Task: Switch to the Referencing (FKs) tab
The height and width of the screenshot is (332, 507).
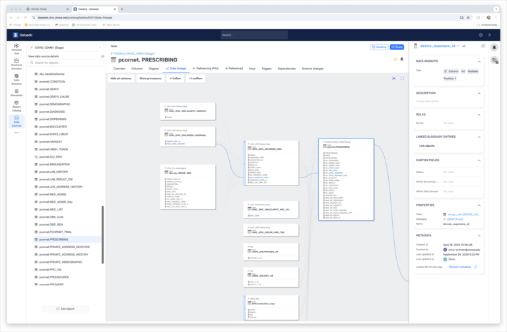Action: point(206,69)
